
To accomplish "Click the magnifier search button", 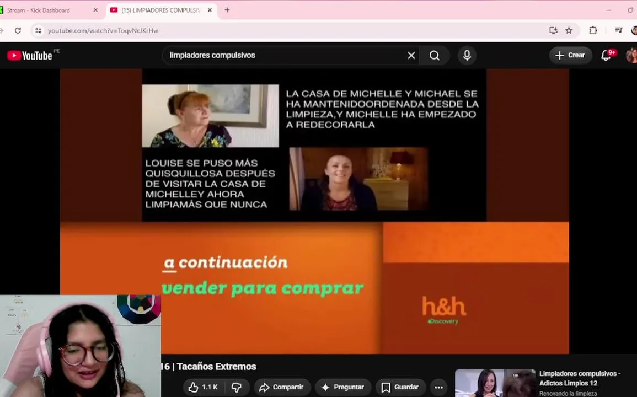I will click(434, 55).
